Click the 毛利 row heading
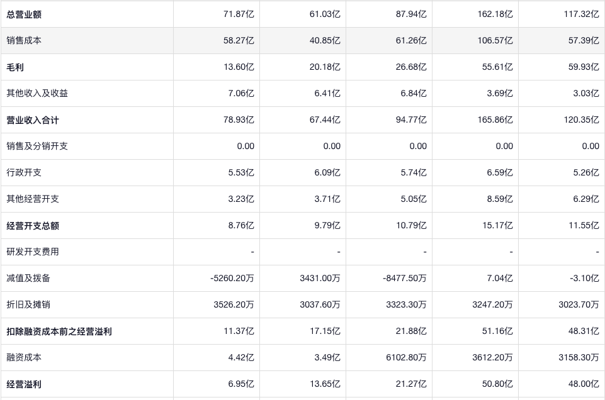605x400 pixels. pos(16,67)
